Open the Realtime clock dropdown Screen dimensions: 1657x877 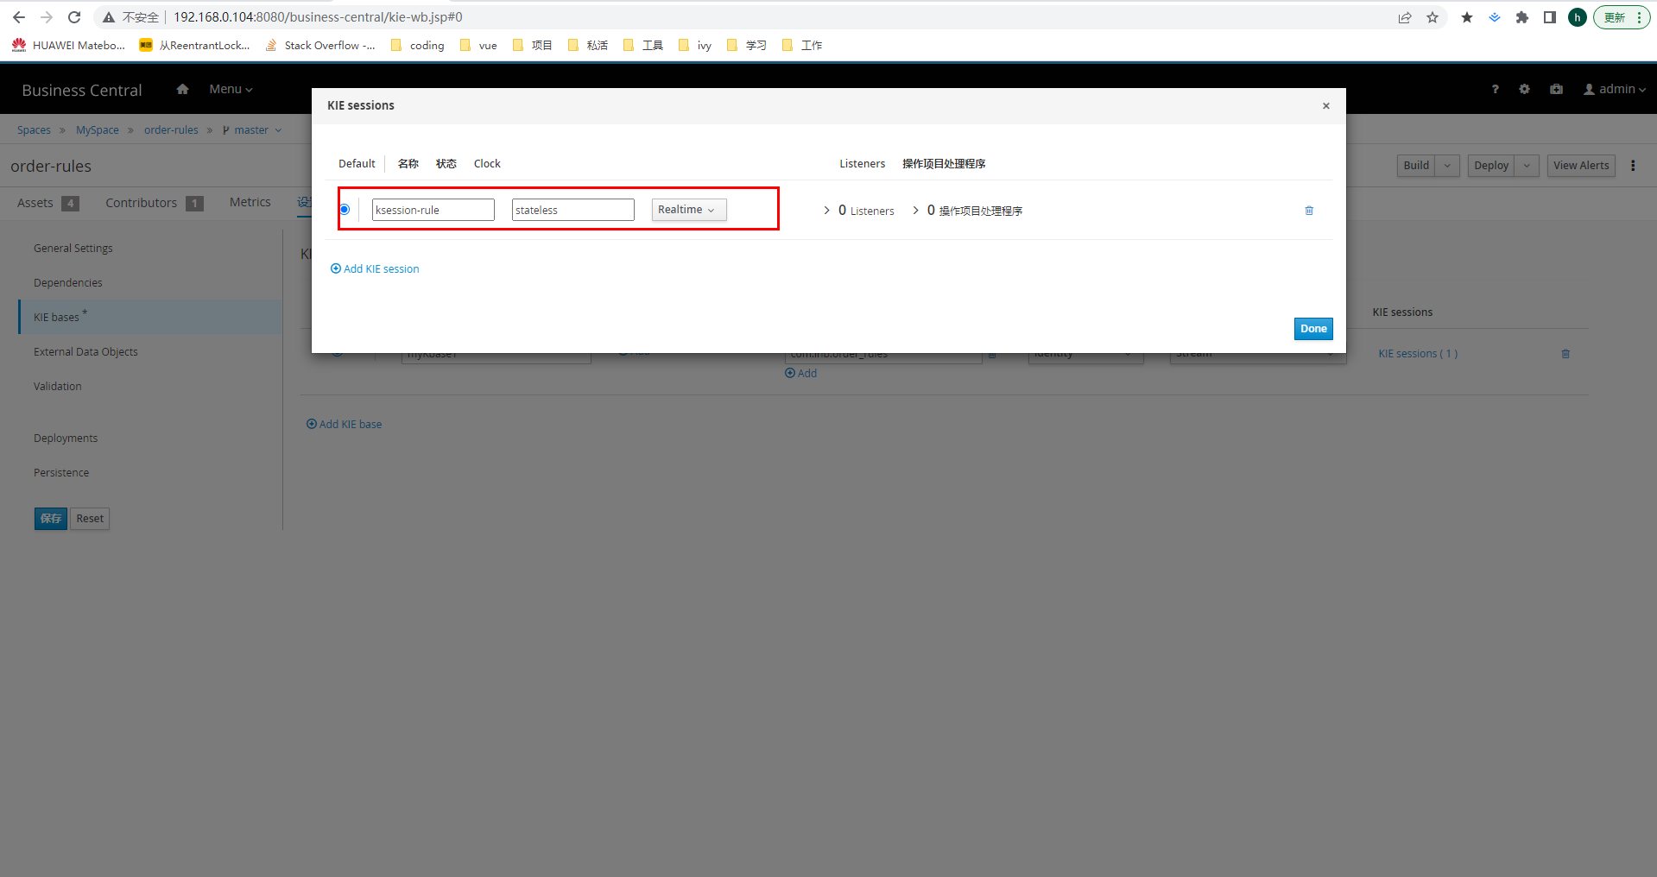tap(688, 210)
